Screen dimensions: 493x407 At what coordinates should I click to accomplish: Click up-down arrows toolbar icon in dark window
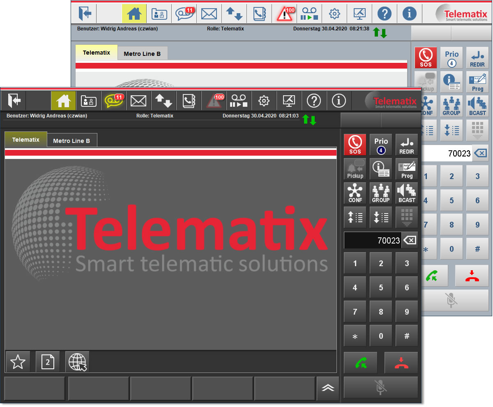[164, 100]
